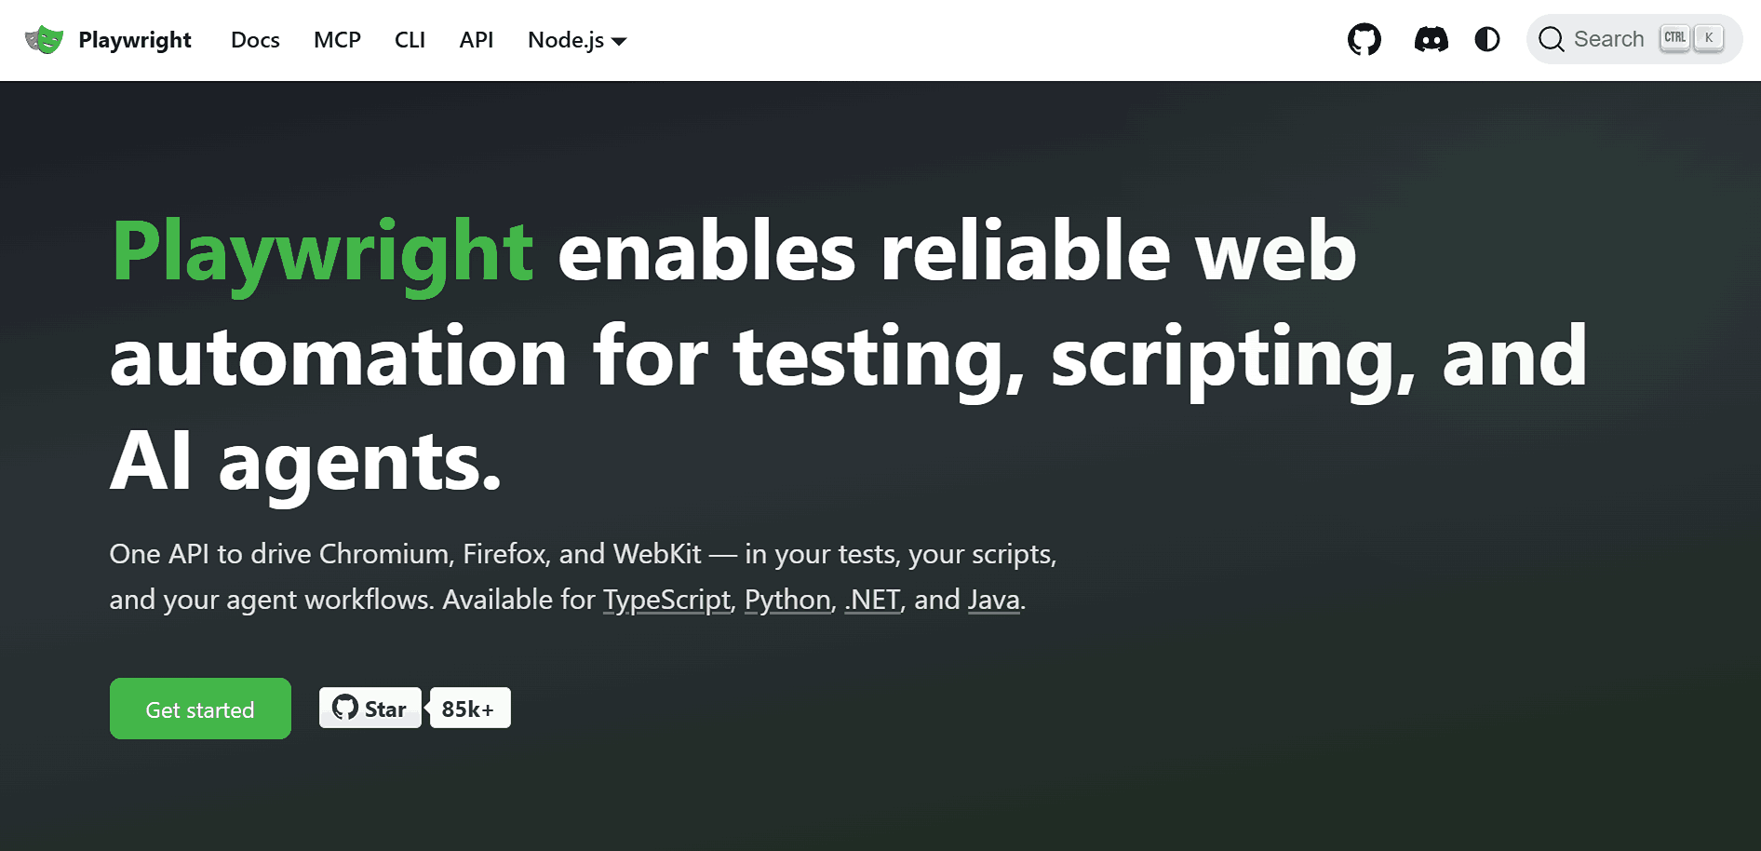Viewport: 1761px width, 851px height.
Task: Click the CTRL key badge in search
Action: tap(1674, 37)
